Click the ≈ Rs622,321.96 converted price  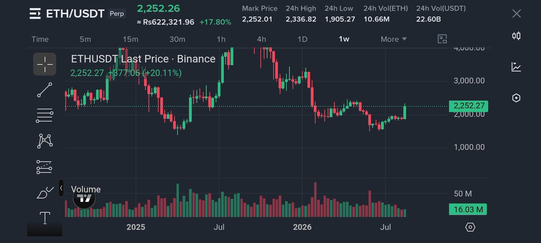pyautogui.click(x=165, y=22)
